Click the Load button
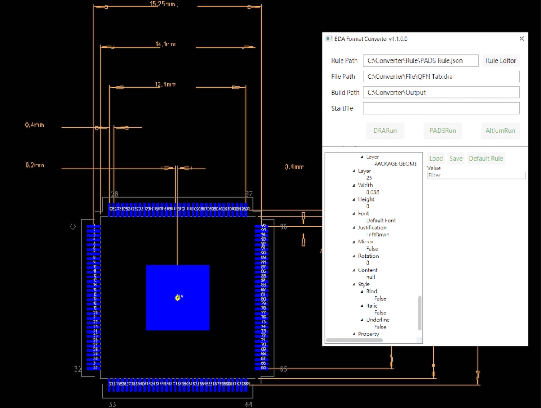This screenshot has height=408, width=541. coord(436,158)
